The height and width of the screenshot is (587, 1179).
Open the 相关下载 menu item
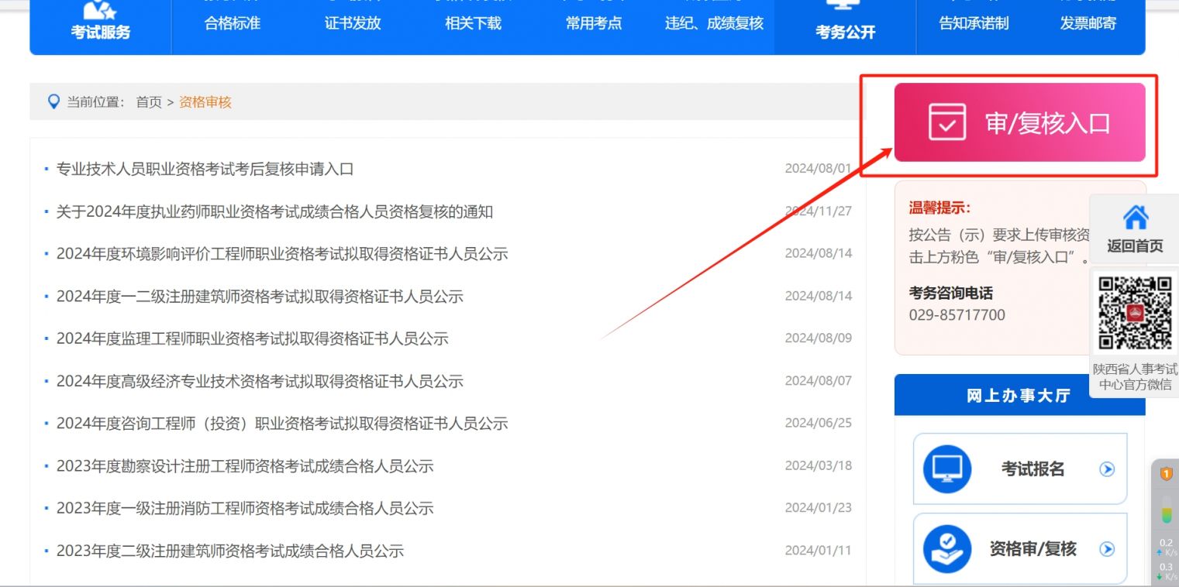(473, 23)
